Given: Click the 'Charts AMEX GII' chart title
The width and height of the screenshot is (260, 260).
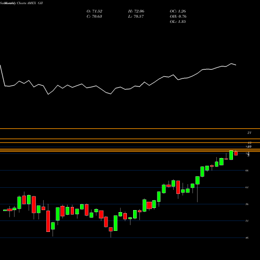Looking at the screenshot, I should click(30, 3).
